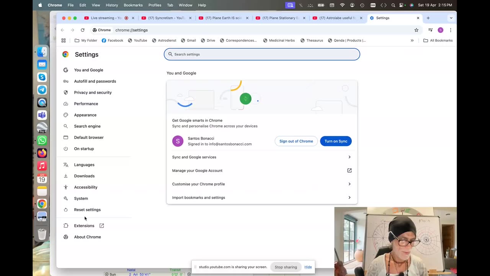Click the Stop sharing button
The height and width of the screenshot is (276, 490).
286,267
